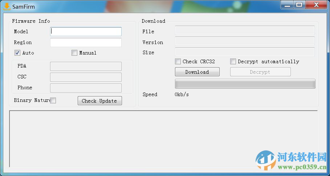Click the Speed label
330x176 pixels.
click(x=150, y=94)
